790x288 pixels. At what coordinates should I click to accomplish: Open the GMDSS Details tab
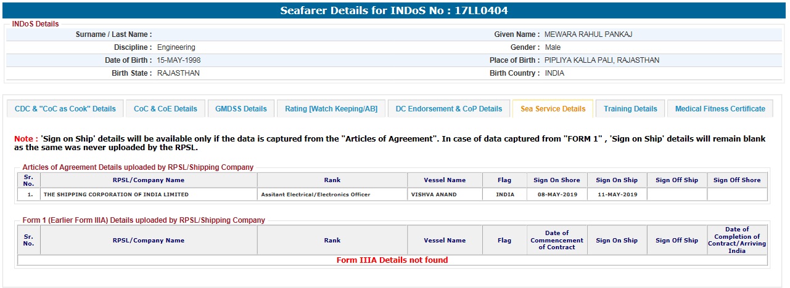(241, 109)
